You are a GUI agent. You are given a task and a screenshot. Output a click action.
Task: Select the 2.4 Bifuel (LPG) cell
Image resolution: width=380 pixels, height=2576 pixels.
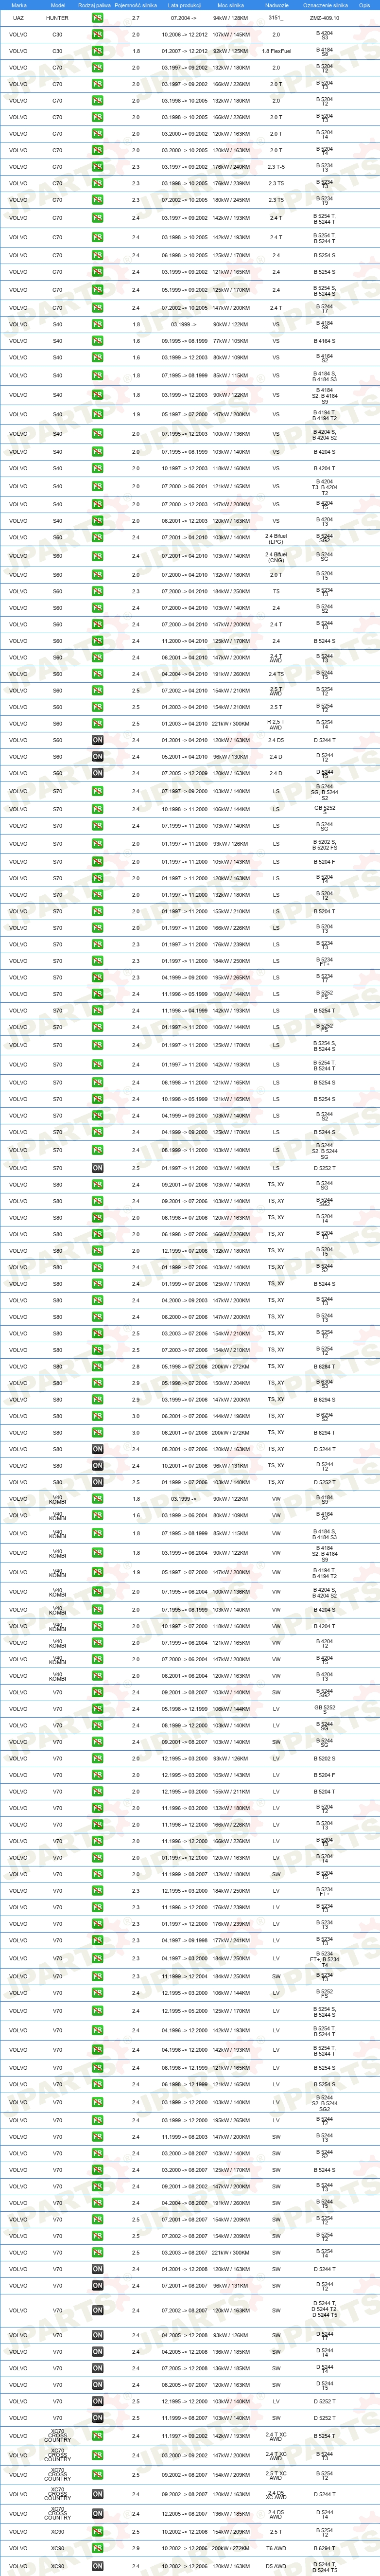coord(277,538)
